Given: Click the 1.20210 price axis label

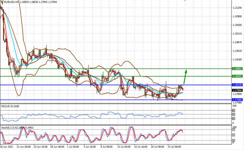Looking at the screenshot, I should point(237,34).
